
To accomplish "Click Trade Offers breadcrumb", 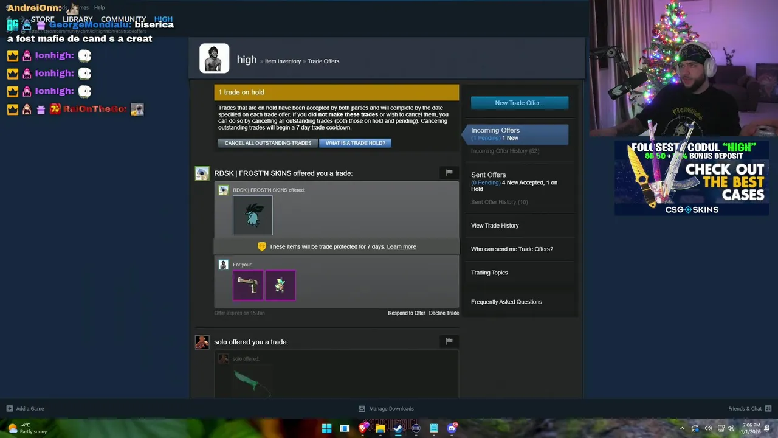I will (x=323, y=61).
